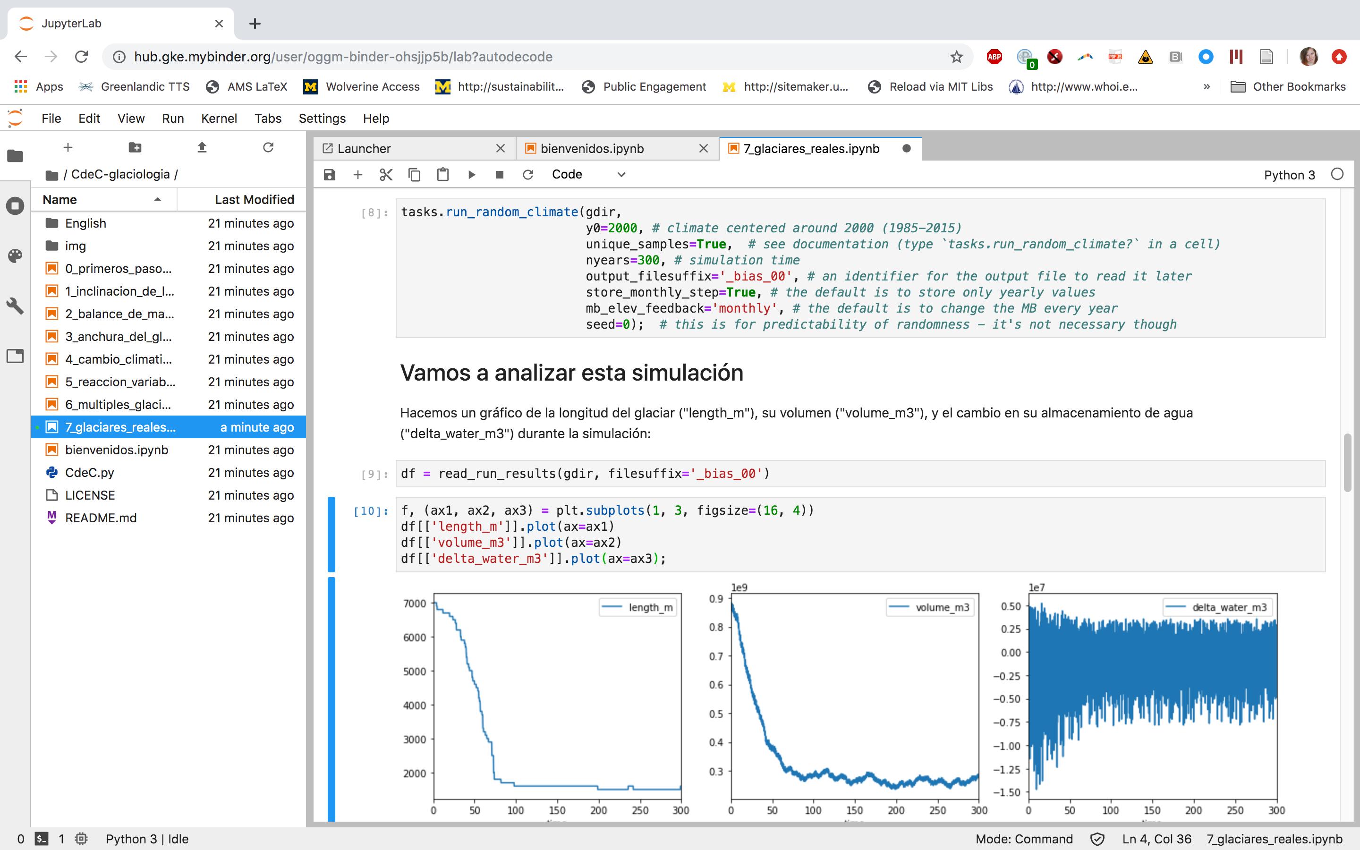Cut selected cells with scissors icon
1360x850 pixels.
(385, 175)
